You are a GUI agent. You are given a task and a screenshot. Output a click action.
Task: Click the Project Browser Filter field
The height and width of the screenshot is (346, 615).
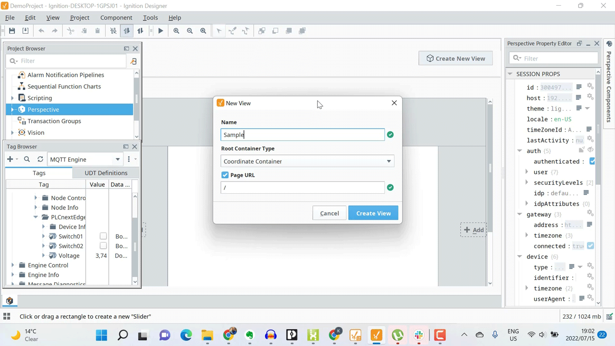66,61
